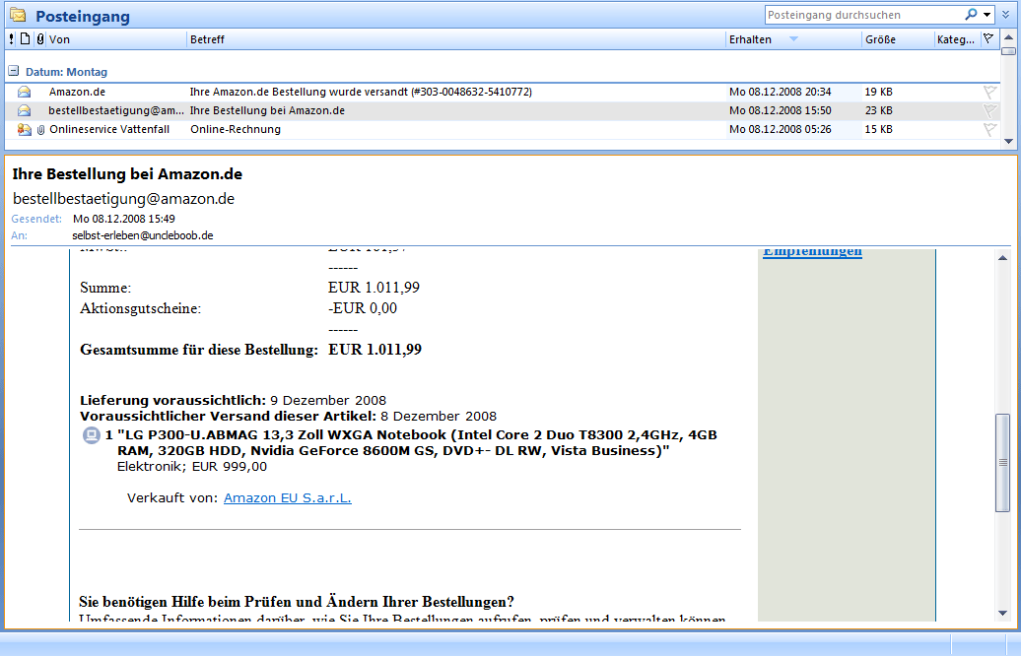Open the search options dropdown arrow
This screenshot has height=656, width=1021.
987,15
